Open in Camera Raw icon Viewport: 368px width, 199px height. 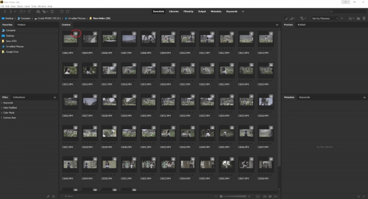52,11
